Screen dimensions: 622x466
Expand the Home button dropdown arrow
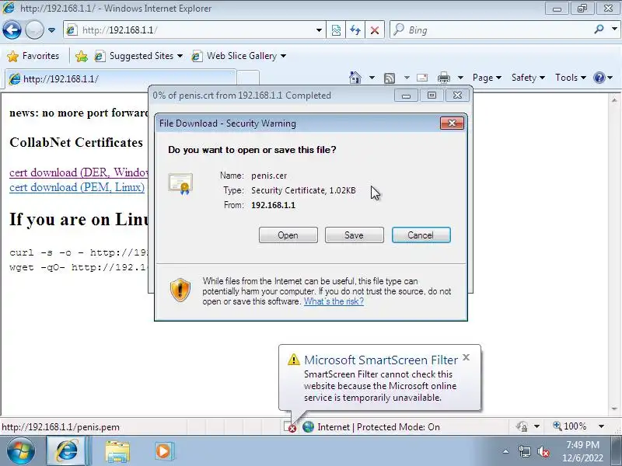click(x=372, y=78)
